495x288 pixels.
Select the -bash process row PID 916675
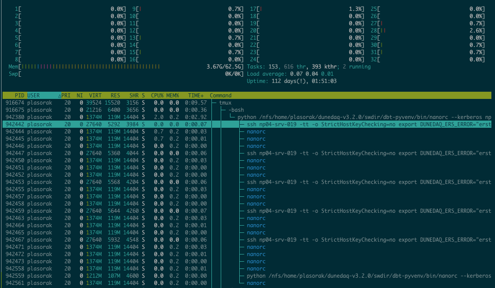coord(247,110)
